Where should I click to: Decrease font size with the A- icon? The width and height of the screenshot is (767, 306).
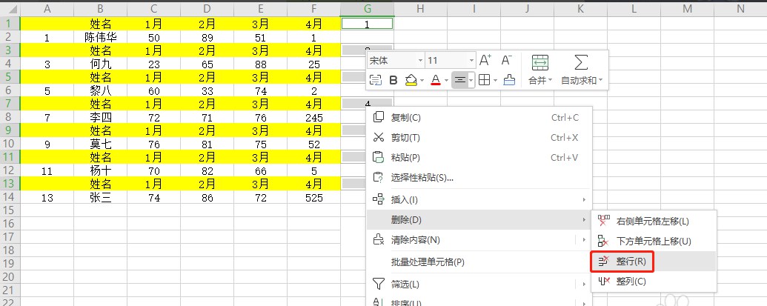506,60
